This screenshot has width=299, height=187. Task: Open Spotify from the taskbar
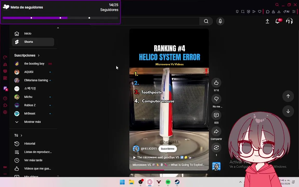coord(168,182)
